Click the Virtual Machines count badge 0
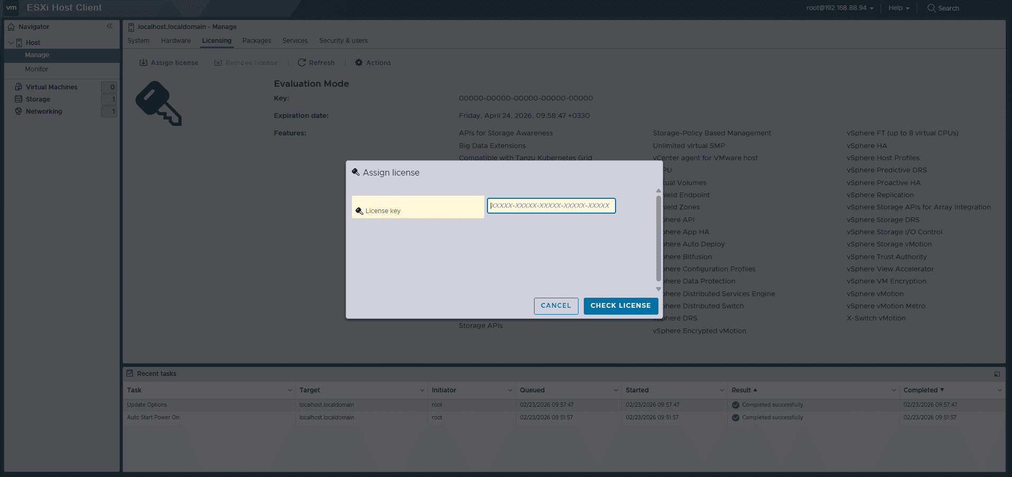 click(x=109, y=87)
